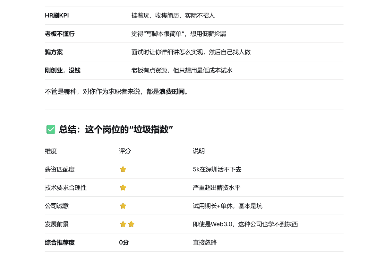Click the star rating in 公司诚意 row
Screen dimensions: 385x257
123,206
